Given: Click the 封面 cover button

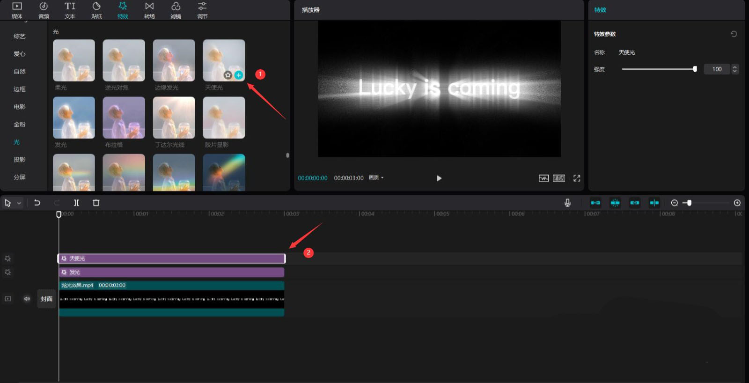Looking at the screenshot, I should (46, 299).
